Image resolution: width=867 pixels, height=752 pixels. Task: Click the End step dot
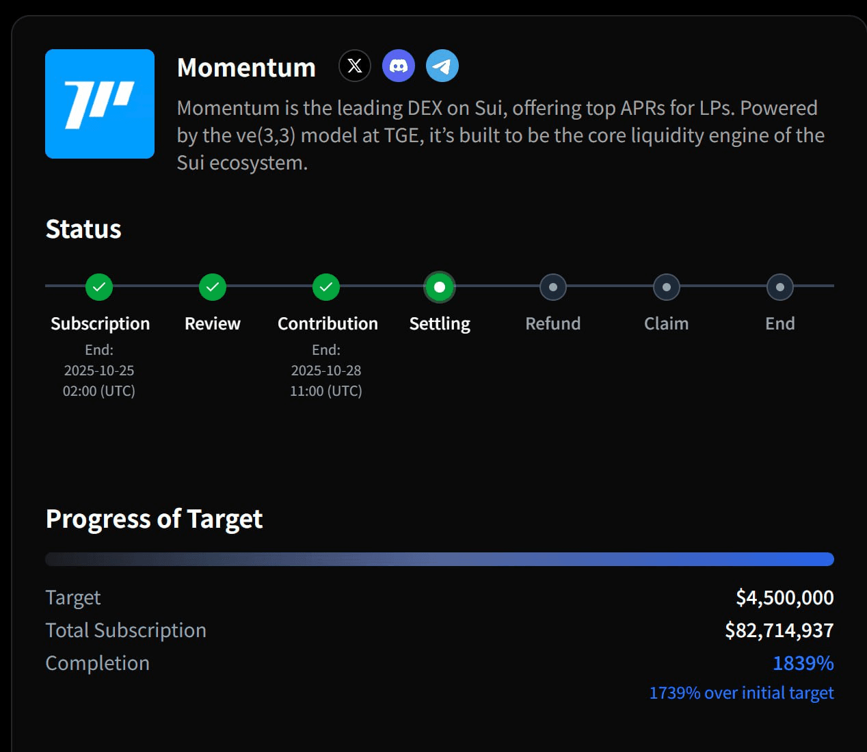coord(780,287)
